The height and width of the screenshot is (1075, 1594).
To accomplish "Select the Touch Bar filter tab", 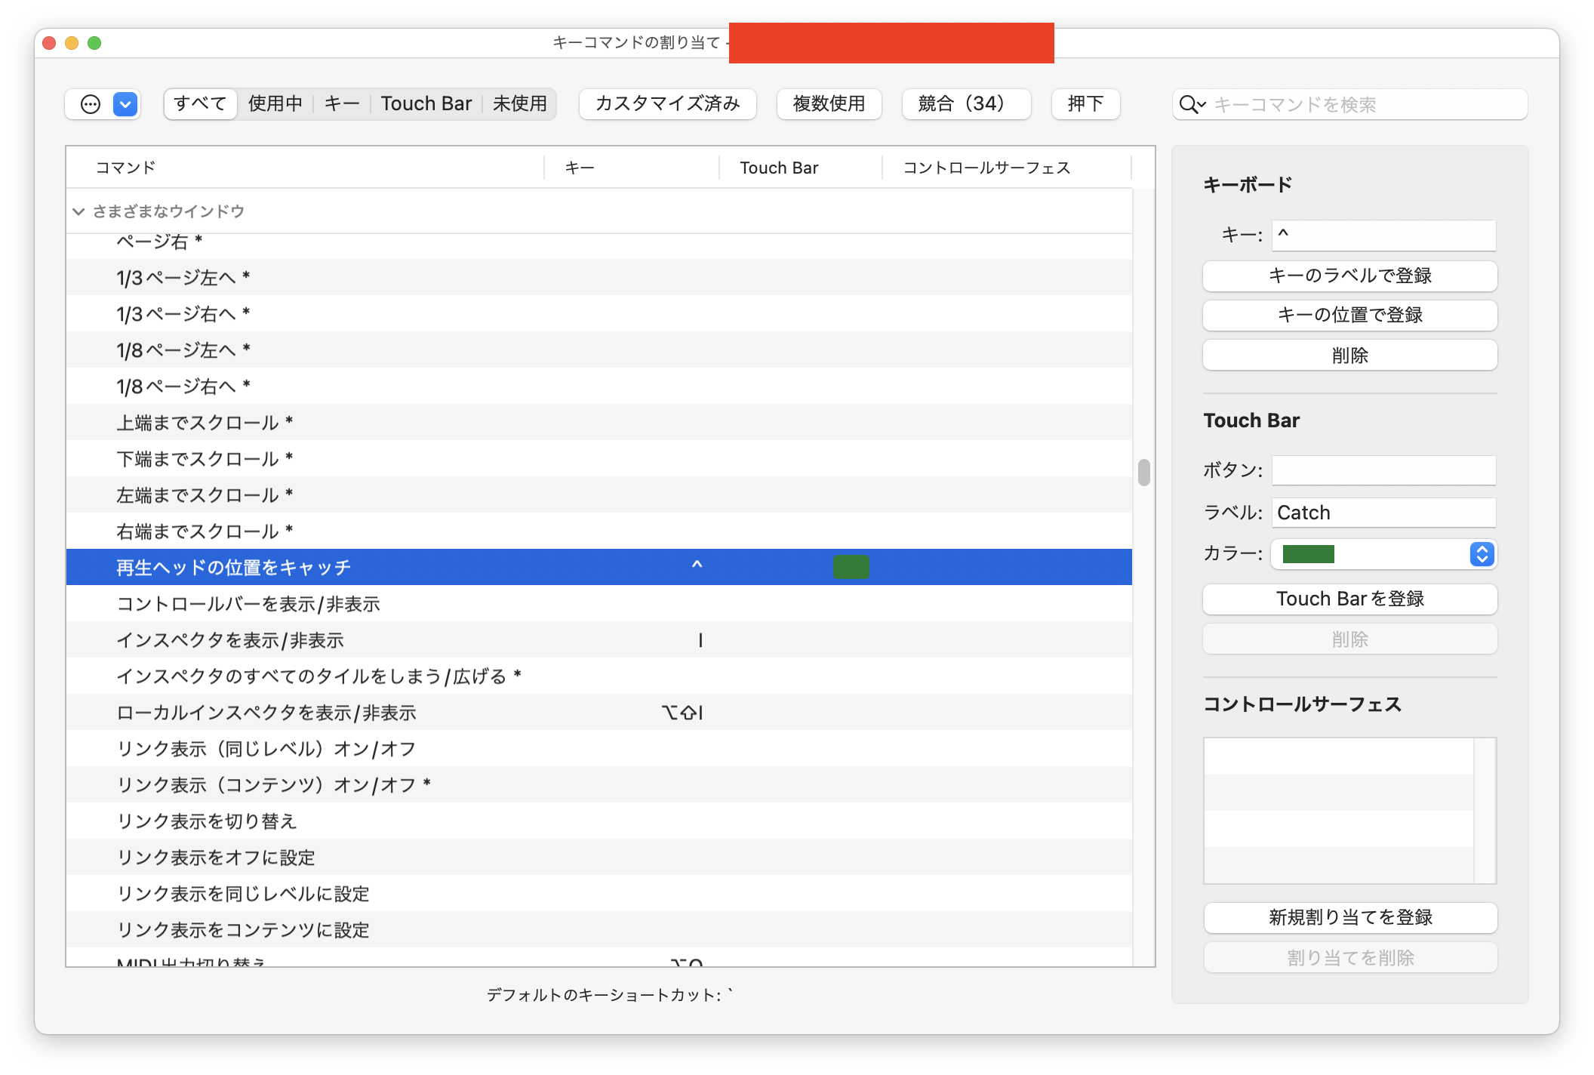I will [x=426, y=103].
